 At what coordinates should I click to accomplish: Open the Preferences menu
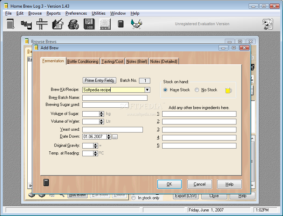[x=76, y=13]
